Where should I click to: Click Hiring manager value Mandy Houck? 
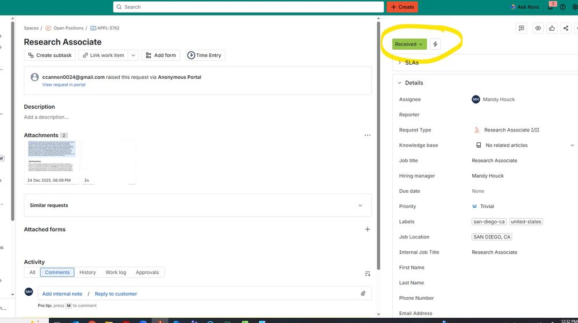click(487, 176)
